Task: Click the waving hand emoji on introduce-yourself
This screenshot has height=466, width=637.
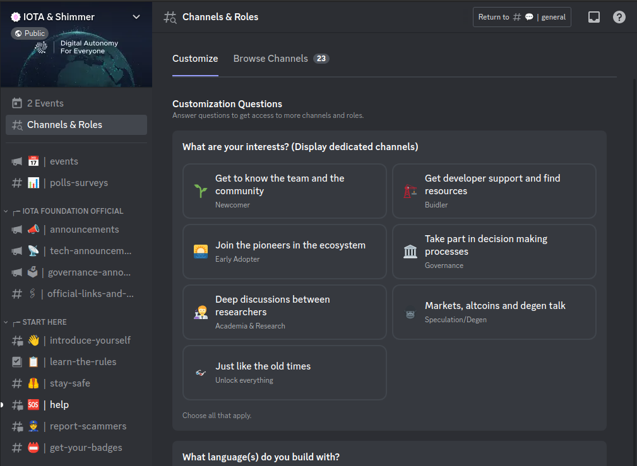Action: pos(34,340)
